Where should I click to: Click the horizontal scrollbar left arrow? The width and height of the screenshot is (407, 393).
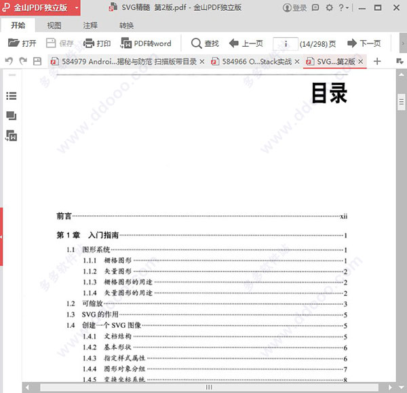click(27, 388)
